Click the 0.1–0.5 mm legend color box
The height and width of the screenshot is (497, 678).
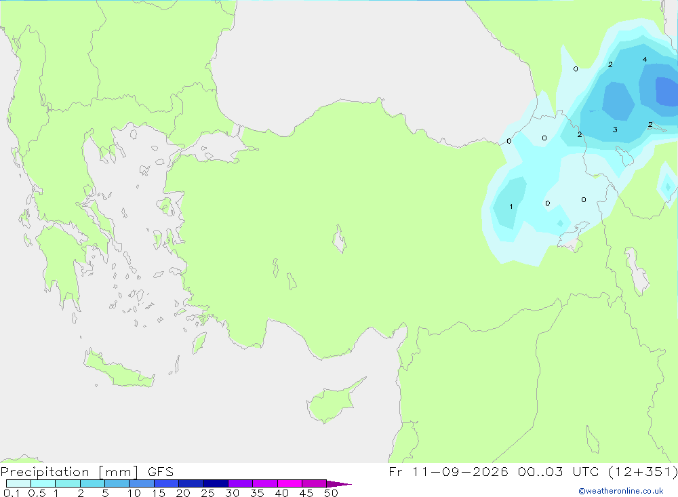[18, 483]
